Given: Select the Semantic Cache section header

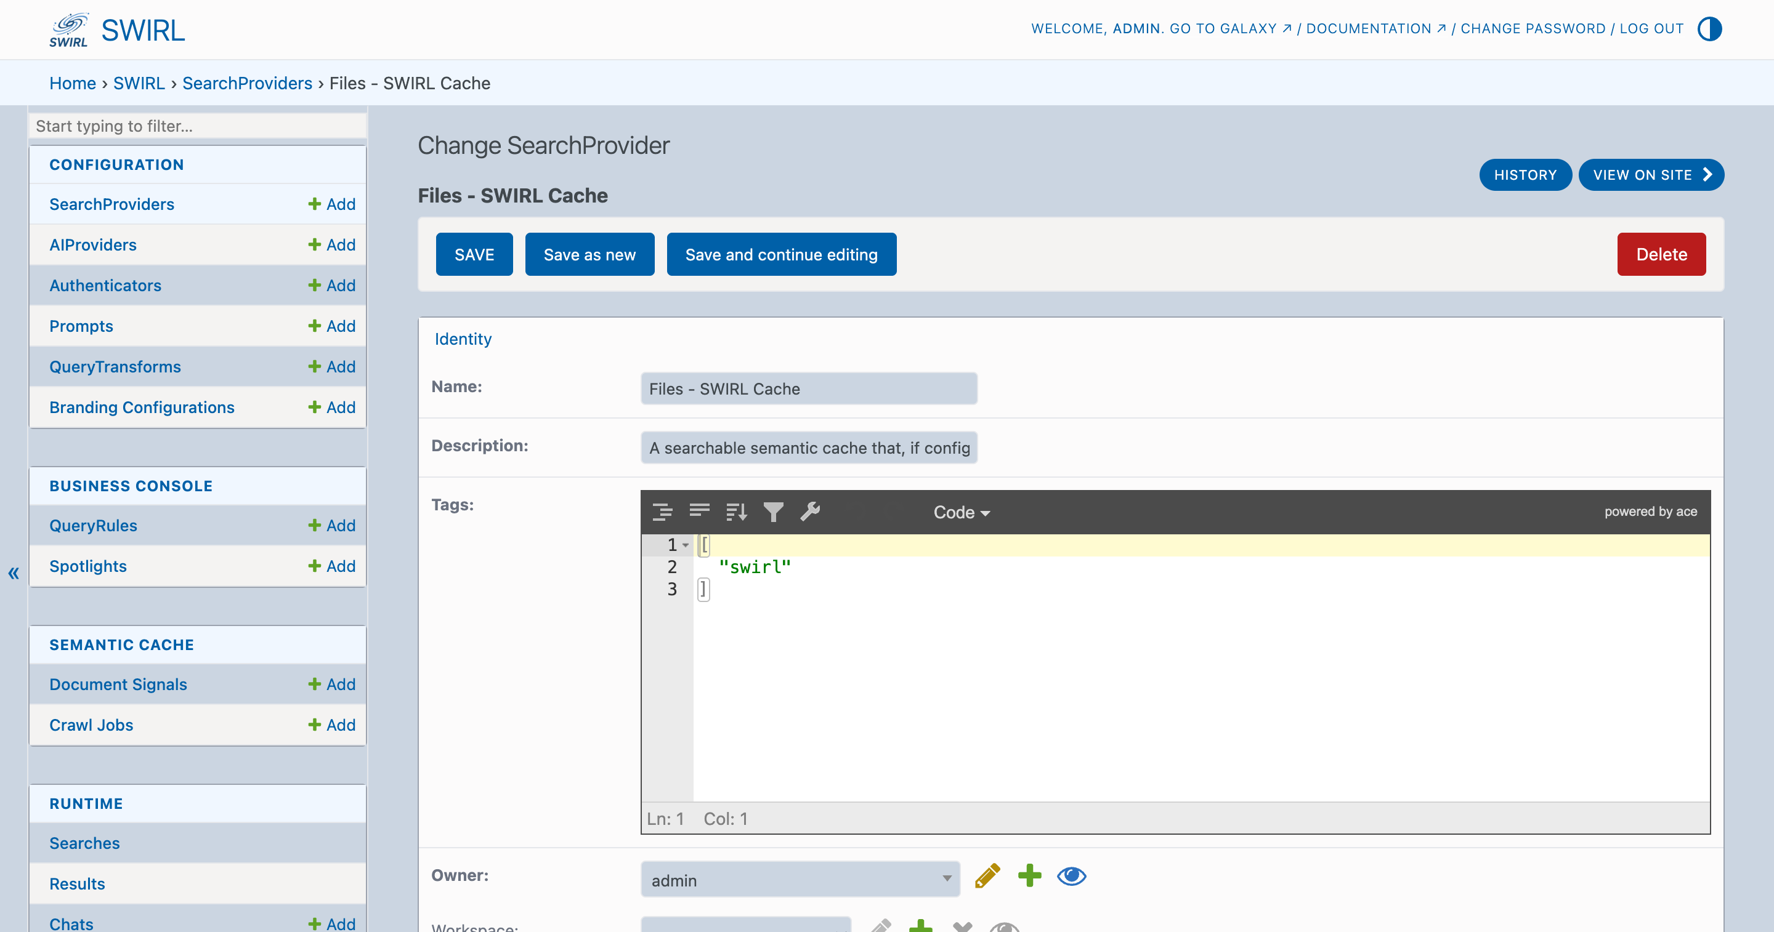Looking at the screenshot, I should coord(122,646).
